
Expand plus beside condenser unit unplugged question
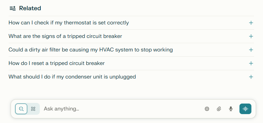(x=251, y=77)
